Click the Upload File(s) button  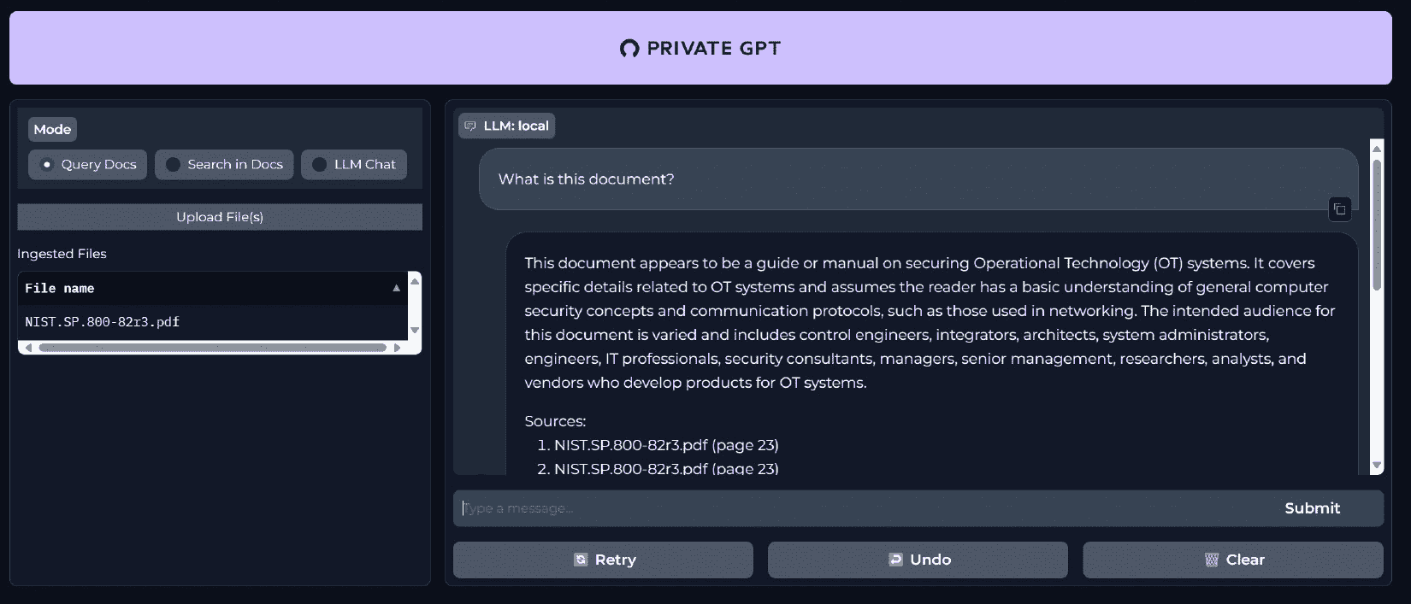click(x=219, y=217)
